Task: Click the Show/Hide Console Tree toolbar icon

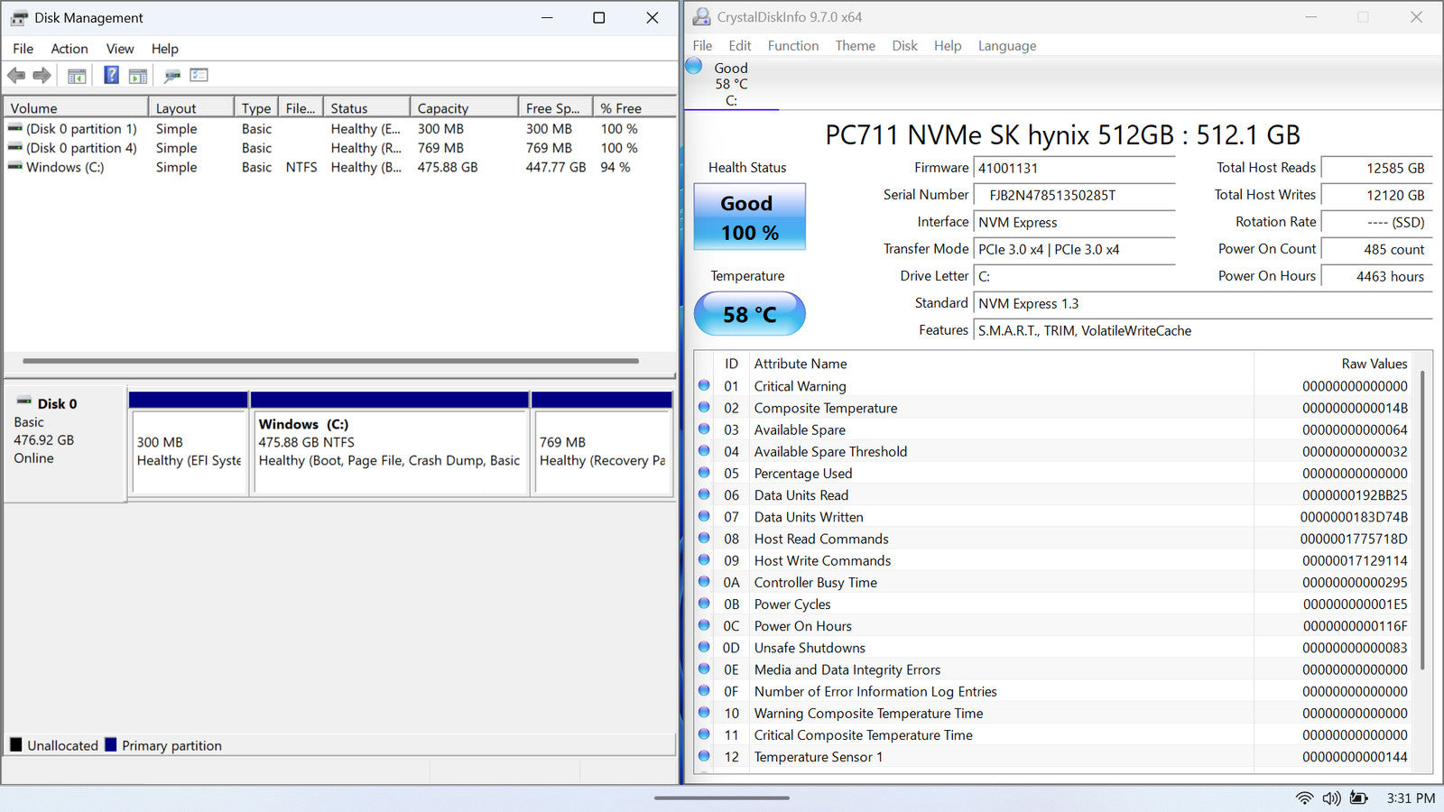Action: [77, 76]
